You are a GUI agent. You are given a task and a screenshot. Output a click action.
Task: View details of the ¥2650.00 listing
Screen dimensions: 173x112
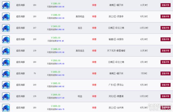(x=165, y=73)
